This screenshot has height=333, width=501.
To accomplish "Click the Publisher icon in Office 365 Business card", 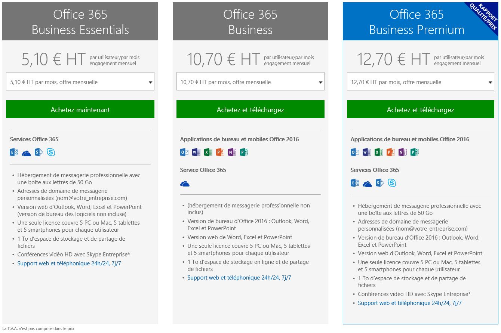I will coord(244,152).
